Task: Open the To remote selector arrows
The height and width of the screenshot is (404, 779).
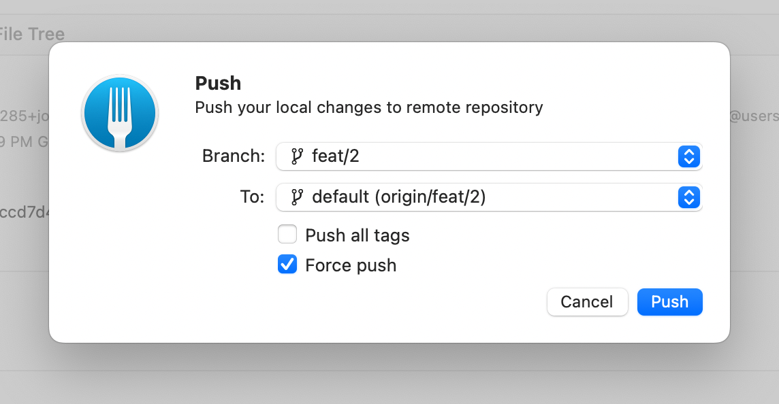Action: click(x=688, y=197)
